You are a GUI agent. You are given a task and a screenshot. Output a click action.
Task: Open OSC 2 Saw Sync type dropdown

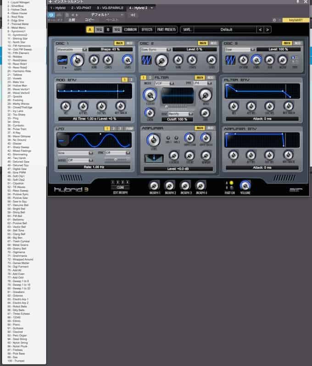[156, 50]
